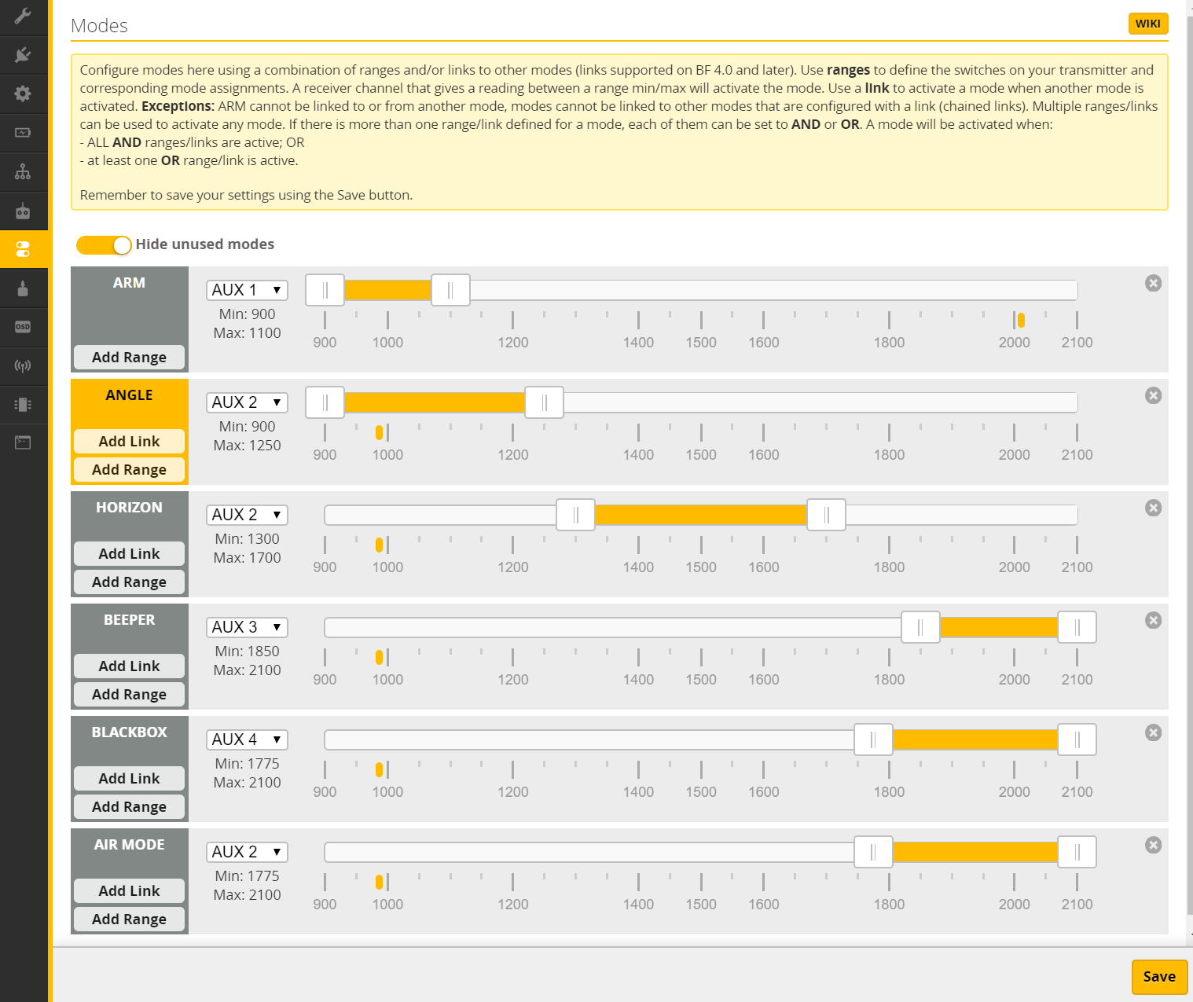The image size is (1193, 1002).
Task: Remove the BEEPER mode range
Action: (x=1153, y=621)
